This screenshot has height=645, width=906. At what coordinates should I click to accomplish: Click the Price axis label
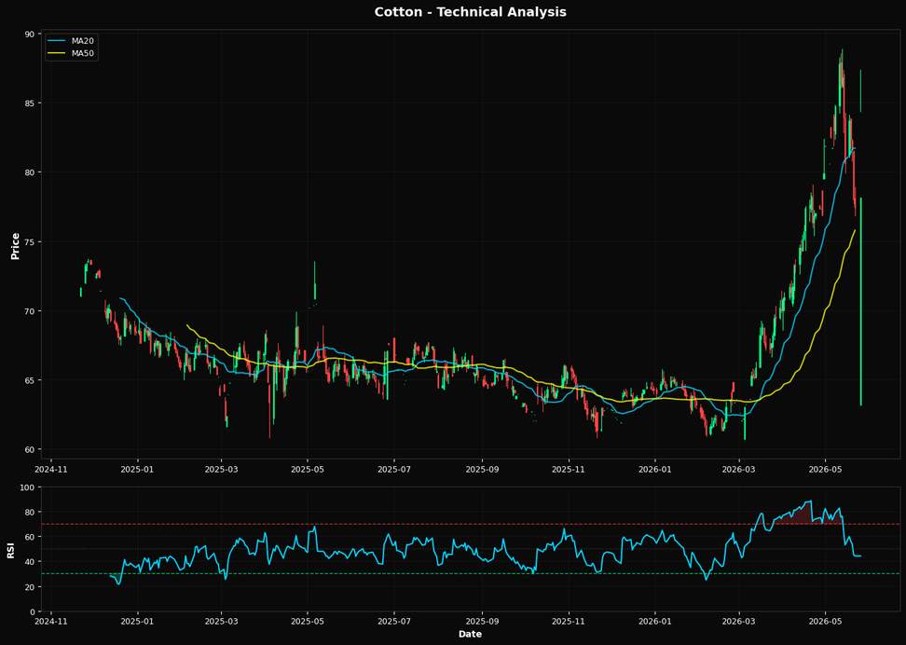coord(15,246)
